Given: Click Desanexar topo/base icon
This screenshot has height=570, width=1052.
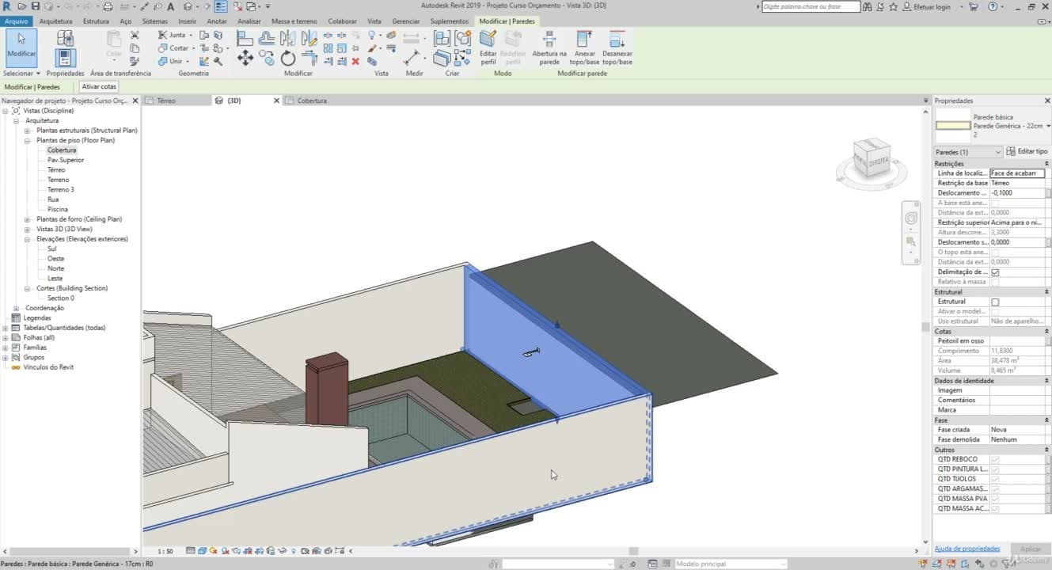Looking at the screenshot, I should (617, 47).
